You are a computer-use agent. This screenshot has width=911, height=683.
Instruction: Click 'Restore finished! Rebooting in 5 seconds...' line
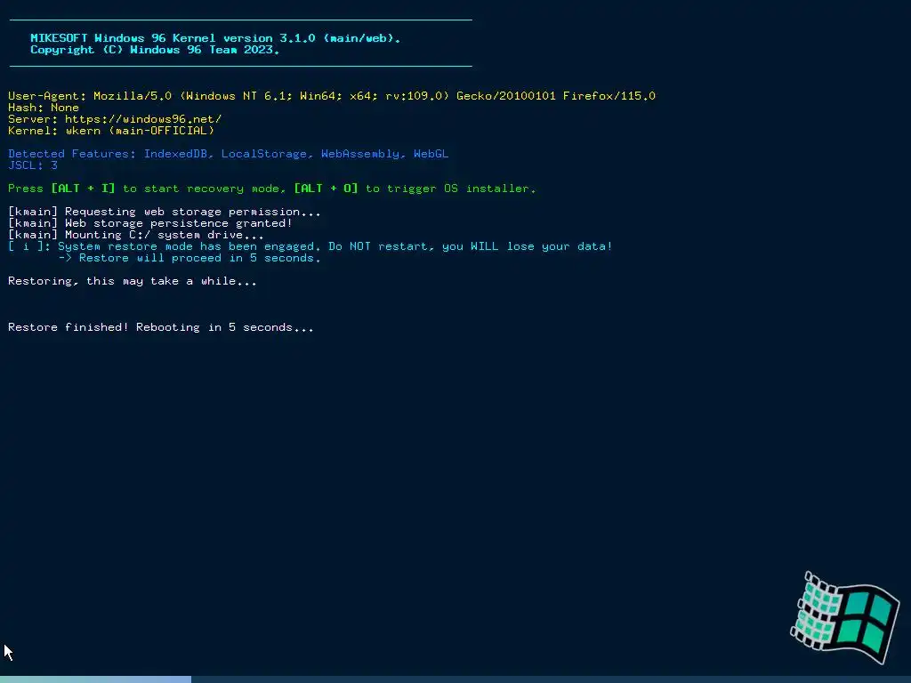[161, 327]
